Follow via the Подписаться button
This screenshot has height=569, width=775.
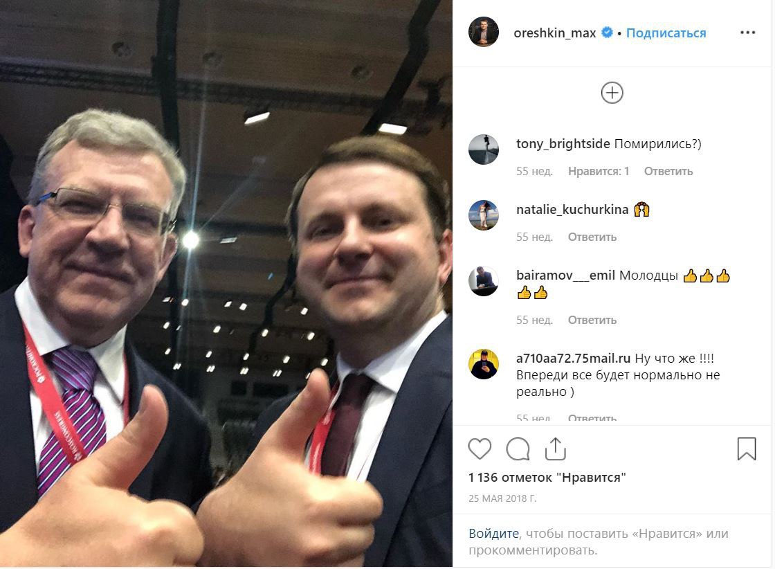666,33
